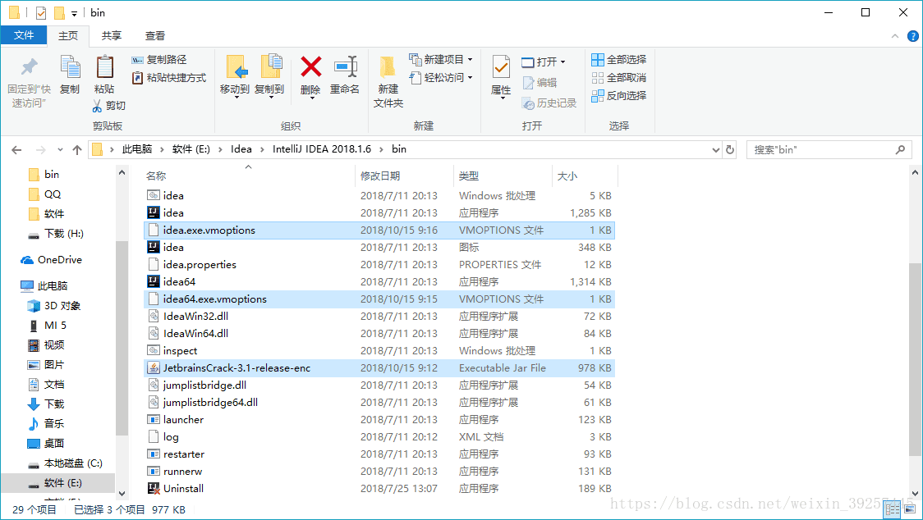The height and width of the screenshot is (520, 923).
Task: Click the properties icon in quick access toolbar
Action: [40, 12]
